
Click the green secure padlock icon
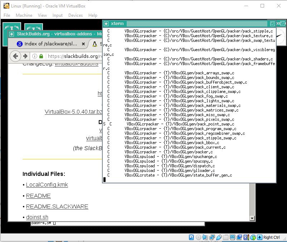[41, 56]
